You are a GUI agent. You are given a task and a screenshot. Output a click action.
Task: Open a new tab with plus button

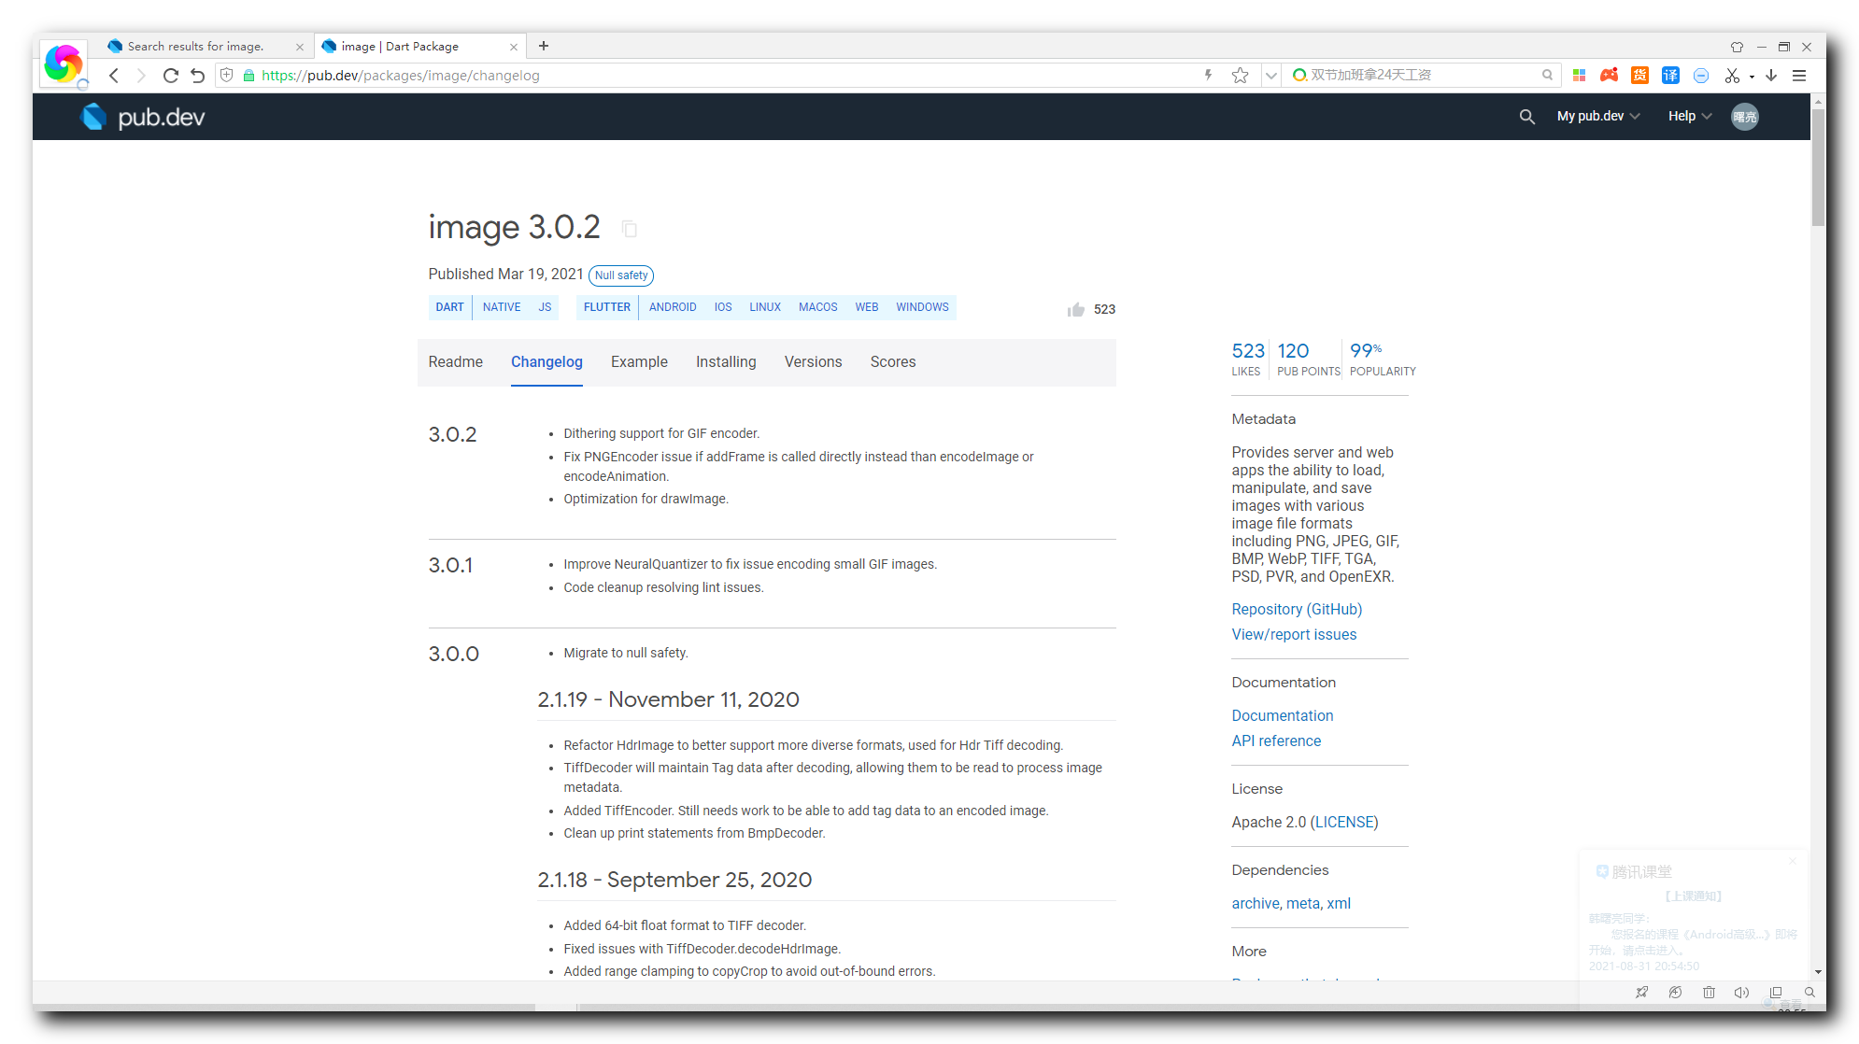pos(544,46)
